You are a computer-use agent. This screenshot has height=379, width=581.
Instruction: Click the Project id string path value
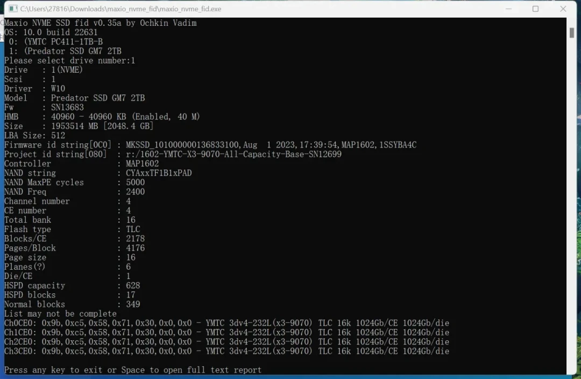click(x=233, y=155)
